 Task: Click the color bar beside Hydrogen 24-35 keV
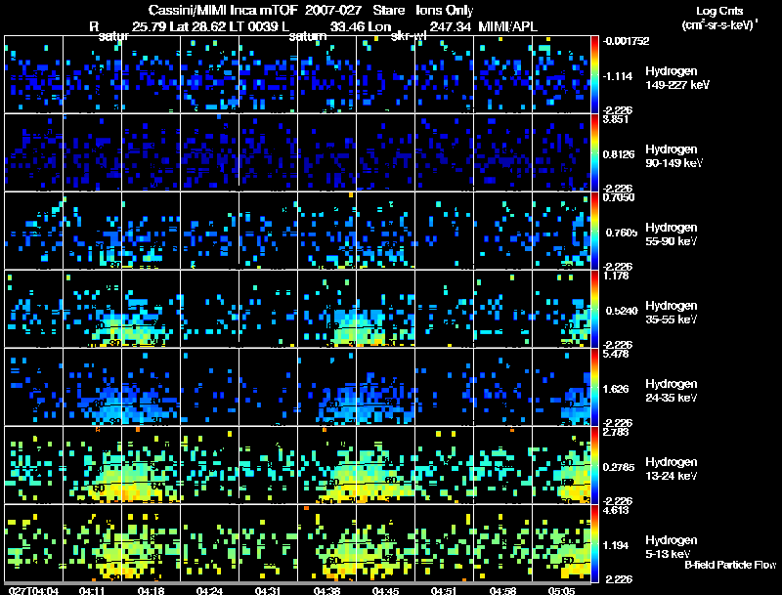[x=594, y=387]
